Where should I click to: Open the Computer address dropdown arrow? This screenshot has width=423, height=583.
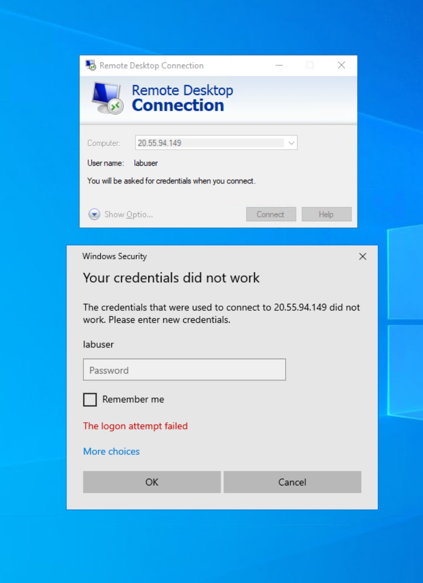pos(291,143)
